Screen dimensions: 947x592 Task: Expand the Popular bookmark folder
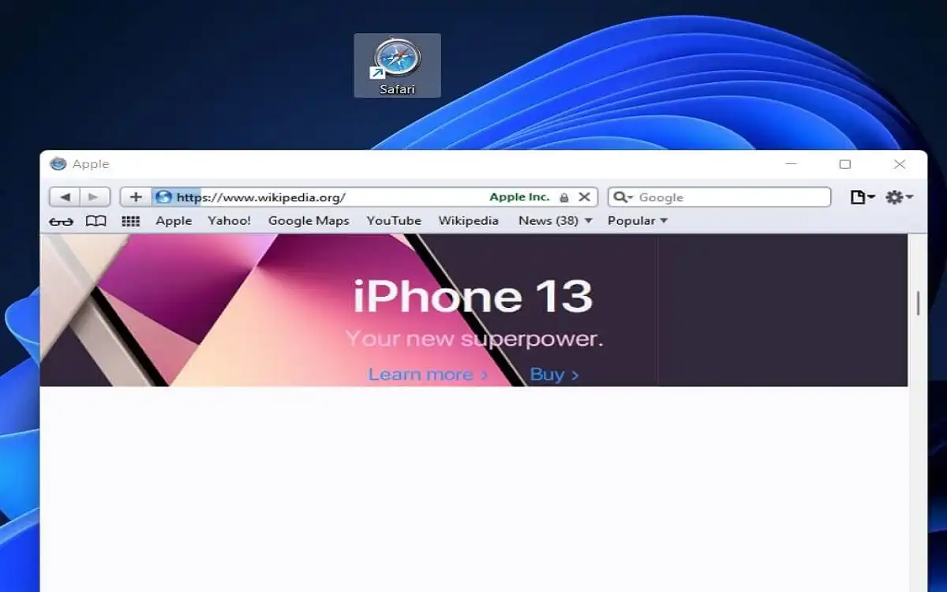click(x=638, y=221)
